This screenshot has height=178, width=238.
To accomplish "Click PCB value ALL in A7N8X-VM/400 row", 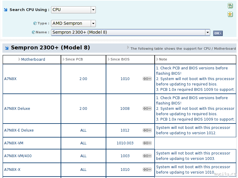I will pos(83,156).
